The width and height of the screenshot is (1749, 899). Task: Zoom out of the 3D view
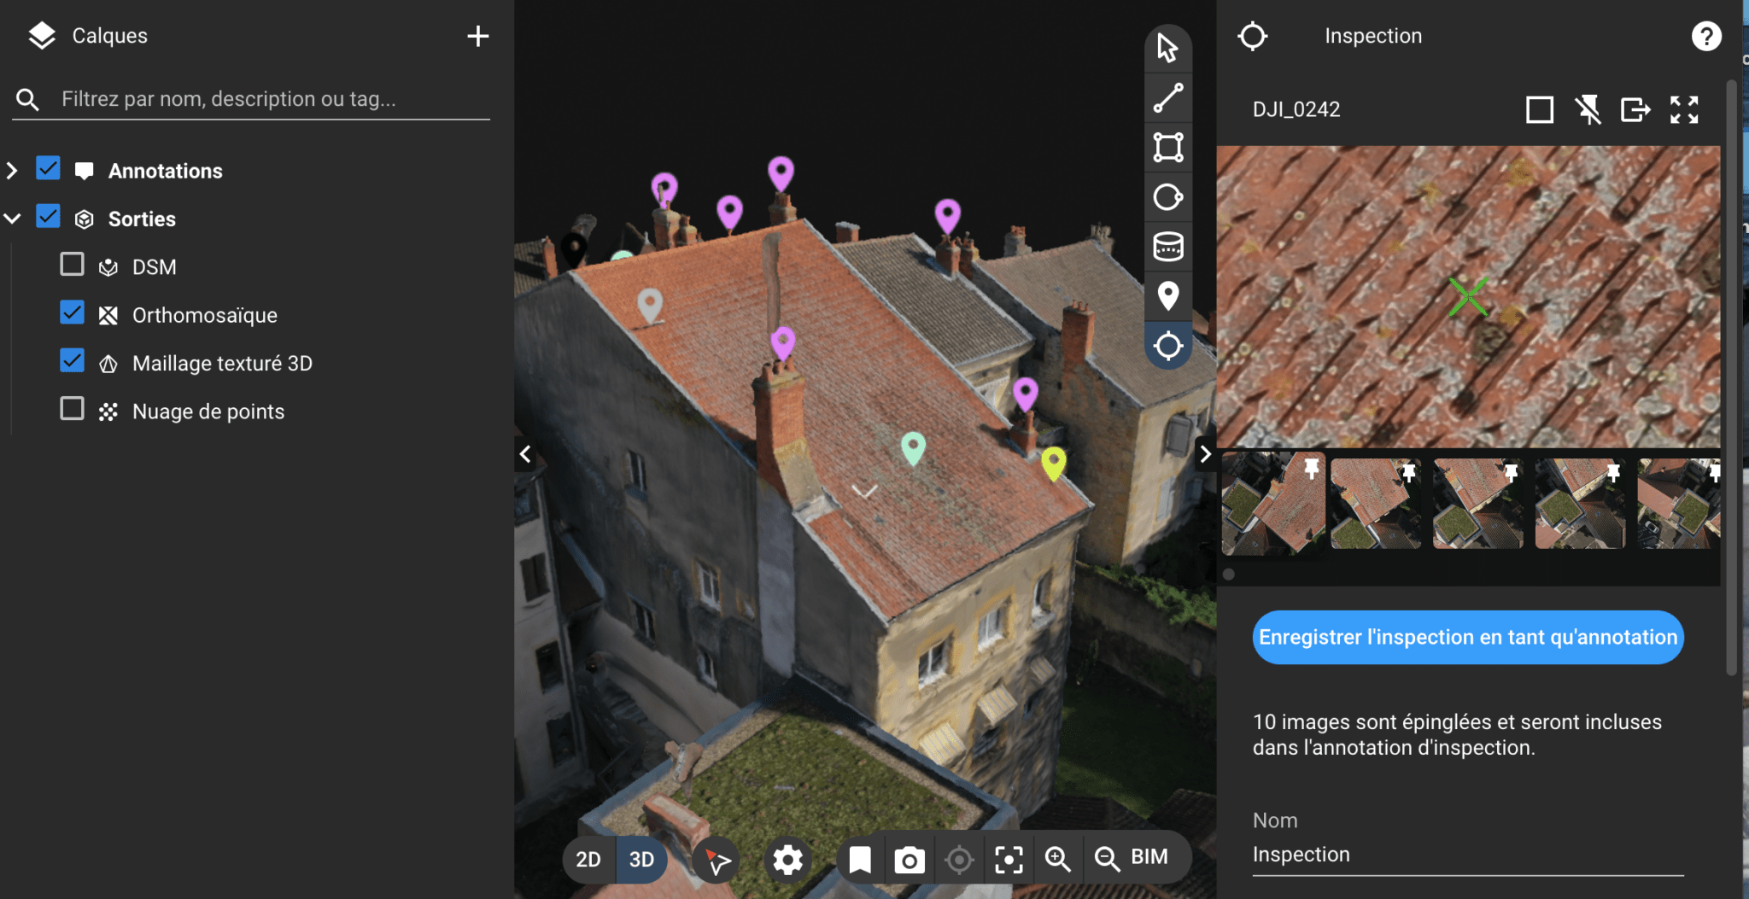click(x=1108, y=860)
